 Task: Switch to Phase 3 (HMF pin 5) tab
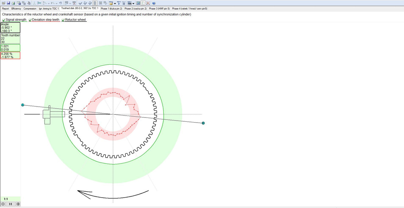[159, 9]
